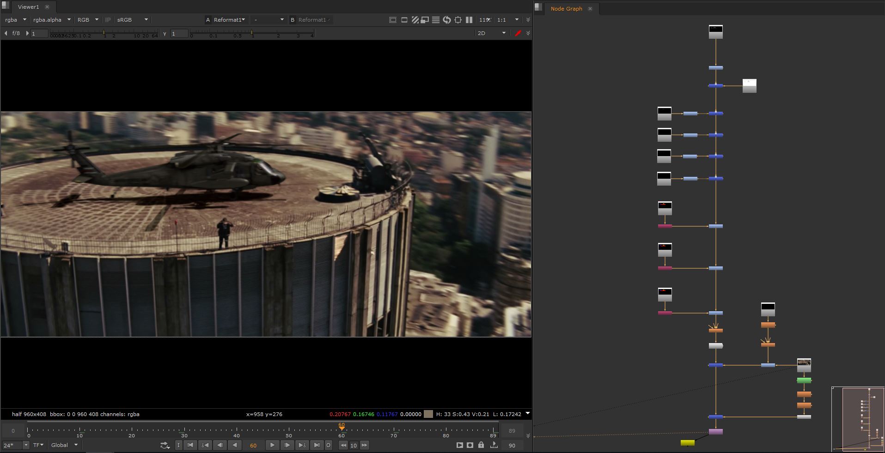Toggle the clip-to-format viewer icon
Screen dimensions: 885x453
(x=393, y=20)
